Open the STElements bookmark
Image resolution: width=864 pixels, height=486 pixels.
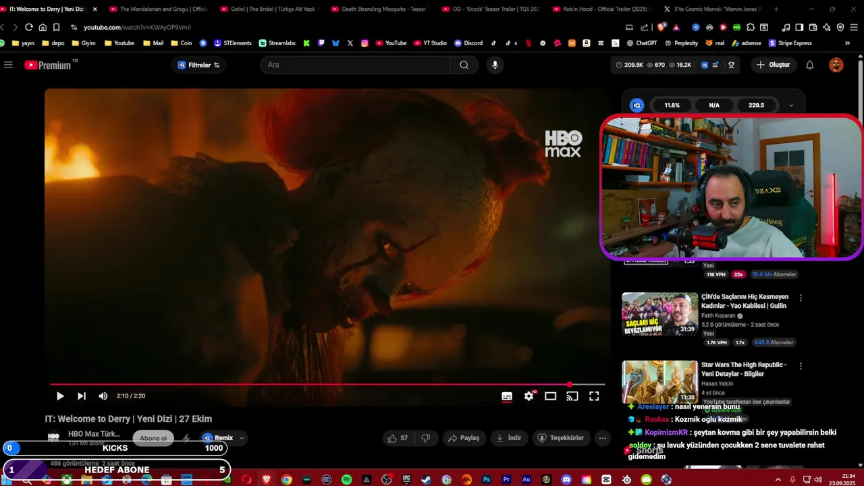233,43
